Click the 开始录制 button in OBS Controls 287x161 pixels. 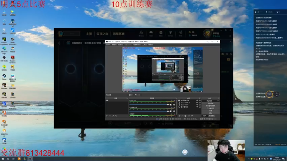coord(211,103)
